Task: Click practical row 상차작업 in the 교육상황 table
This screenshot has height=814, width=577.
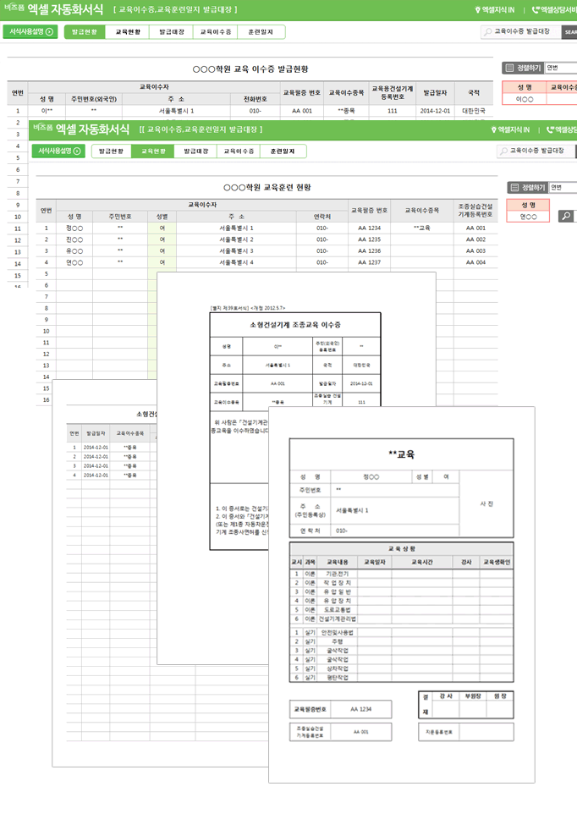Action: click(x=401, y=668)
